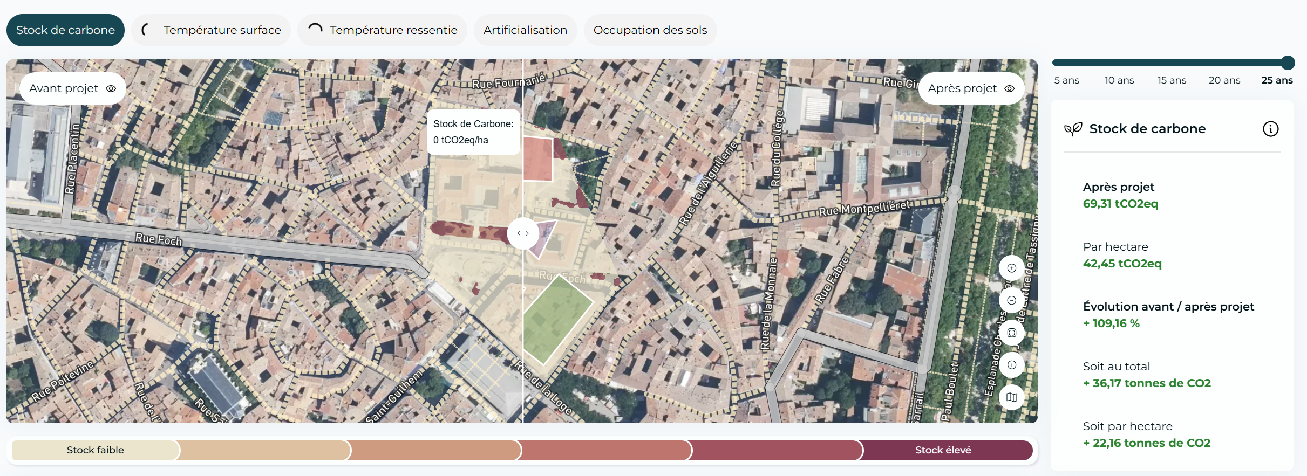Toggle Avant projet layer visibility
1307x476 pixels.
(x=111, y=88)
